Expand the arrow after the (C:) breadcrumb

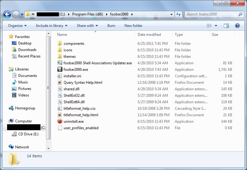tap(69, 14)
